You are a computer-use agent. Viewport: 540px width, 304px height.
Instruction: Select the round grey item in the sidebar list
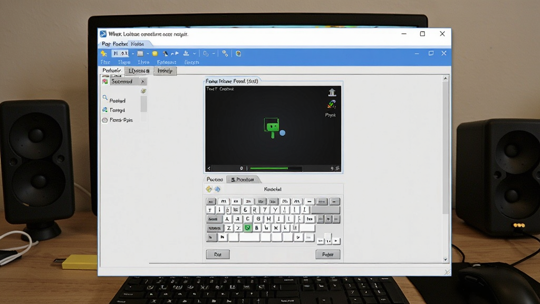[x=105, y=120]
